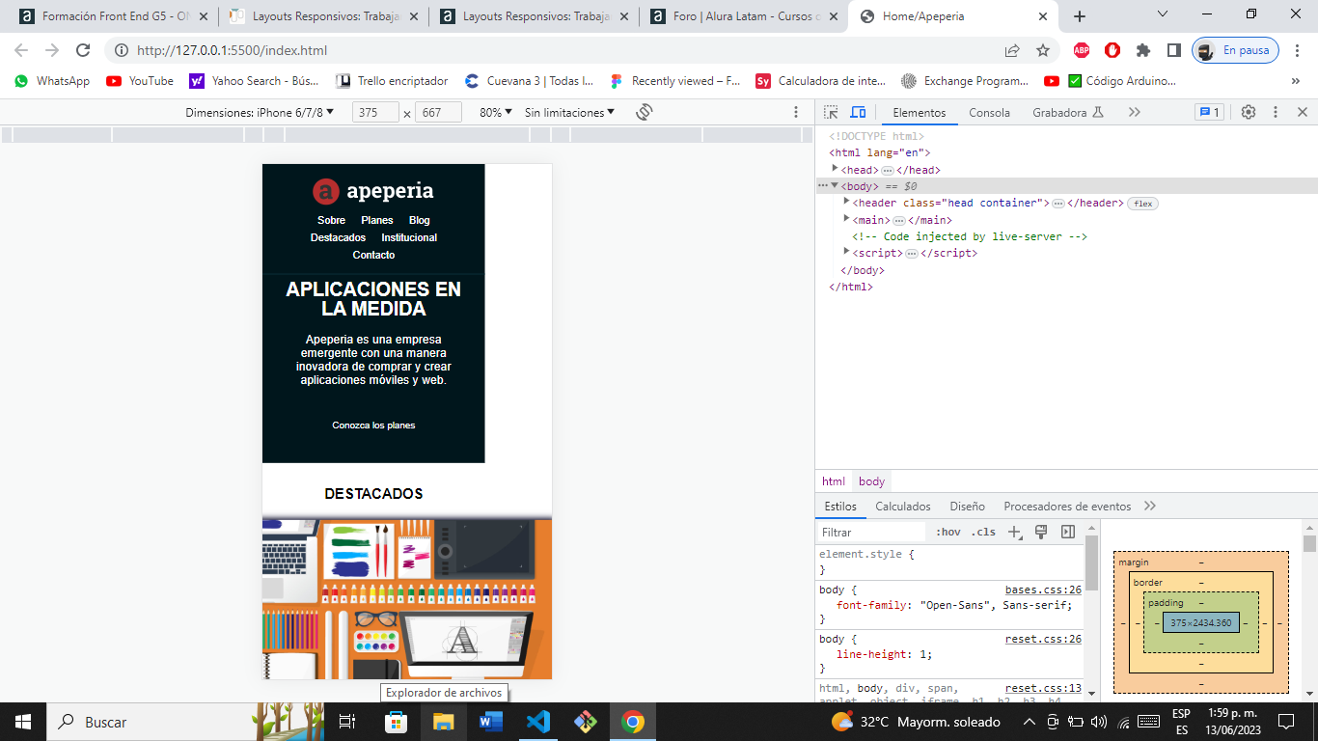Switch to the Grabadora tab
Screen dimensions: 1318x741
click(x=1067, y=113)
